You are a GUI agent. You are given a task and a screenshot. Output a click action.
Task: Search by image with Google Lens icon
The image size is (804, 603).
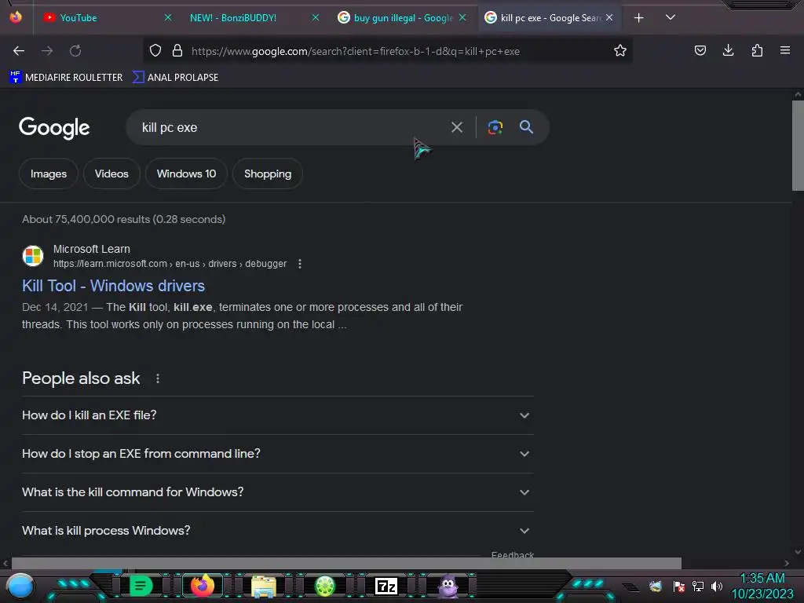click(x=495, y=127)
